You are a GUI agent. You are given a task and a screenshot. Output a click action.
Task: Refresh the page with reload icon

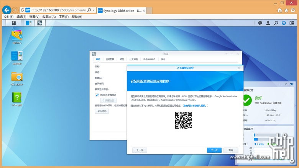[x=22, y=10]
